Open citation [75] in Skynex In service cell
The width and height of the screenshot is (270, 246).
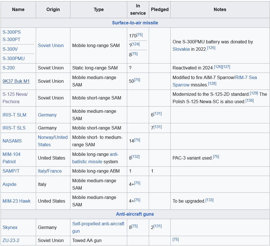pos(135,226)
